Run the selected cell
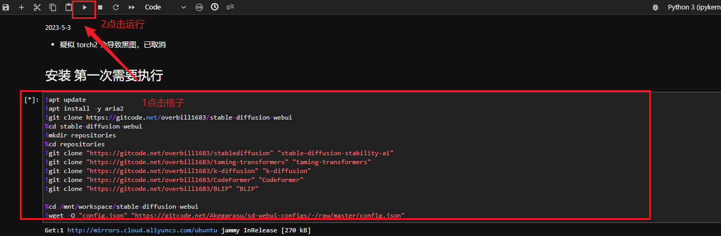This screenshot has height=236, width=721. (84, 7)
